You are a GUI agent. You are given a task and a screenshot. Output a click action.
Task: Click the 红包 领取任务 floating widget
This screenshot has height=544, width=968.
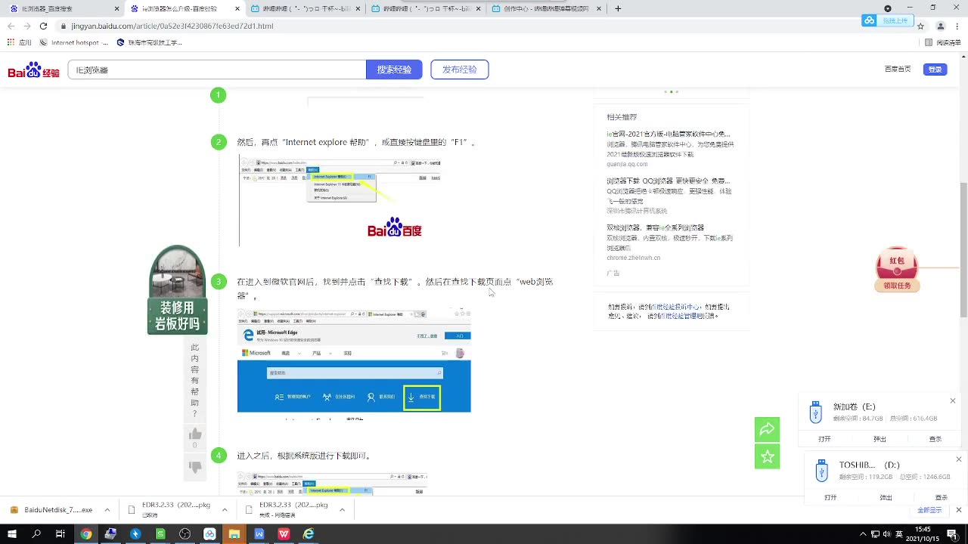coord(898,270)
